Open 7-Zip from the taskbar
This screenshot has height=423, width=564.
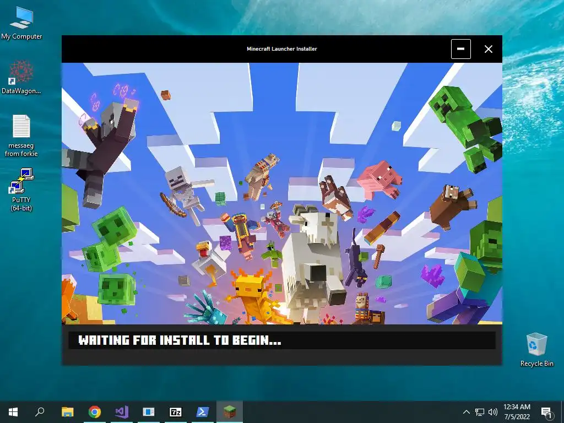176,412
